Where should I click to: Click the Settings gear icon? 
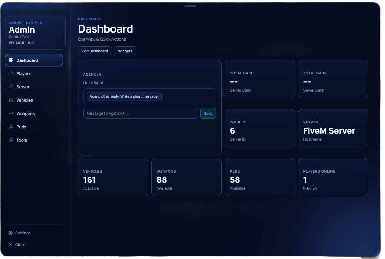click(10, 233)
